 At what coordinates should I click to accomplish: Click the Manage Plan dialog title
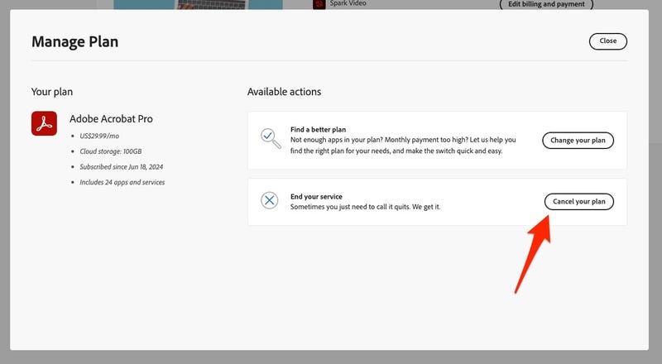74,41
